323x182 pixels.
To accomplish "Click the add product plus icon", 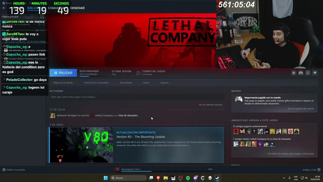I will 4,170.
